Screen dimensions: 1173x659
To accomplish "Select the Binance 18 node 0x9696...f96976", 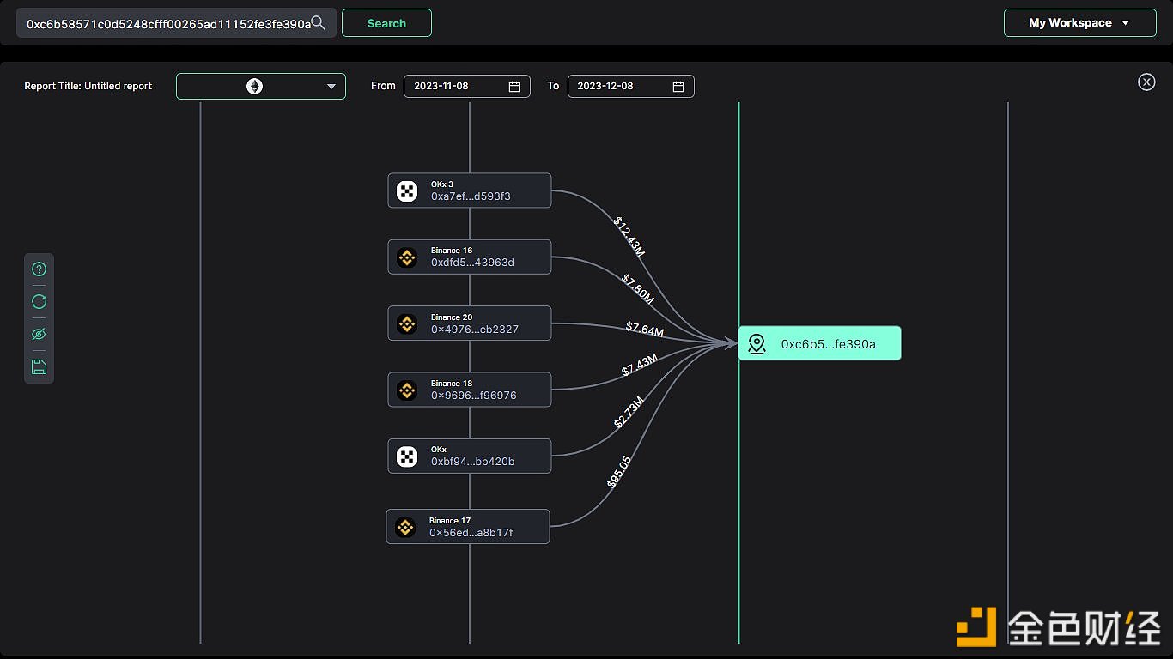I will 470,390.
